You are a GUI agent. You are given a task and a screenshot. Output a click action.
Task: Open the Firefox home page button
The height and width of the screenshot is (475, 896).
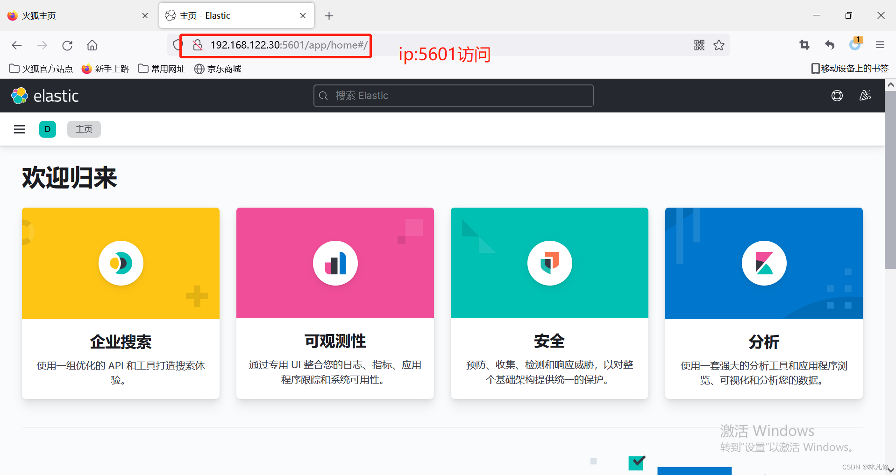pyautogui.click(x=92, y=45)
